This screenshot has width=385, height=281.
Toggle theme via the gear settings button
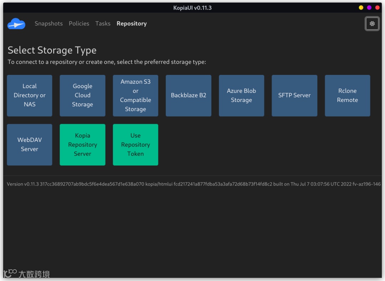(x=372, y=24)
